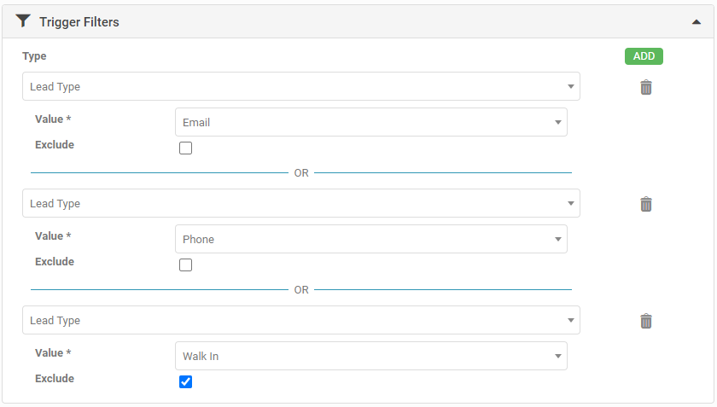Click the funnel filter icon in header
717x407 pixels.
[23, 21]
